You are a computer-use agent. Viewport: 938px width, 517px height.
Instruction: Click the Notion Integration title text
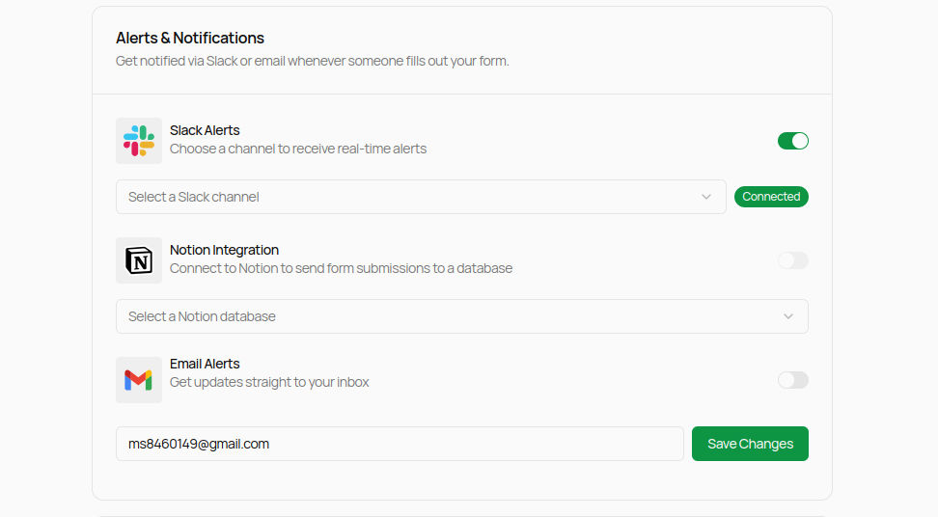[x=224, y=250]
